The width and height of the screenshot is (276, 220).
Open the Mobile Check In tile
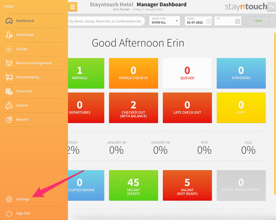pyautogui.click(x=133, y=73)
